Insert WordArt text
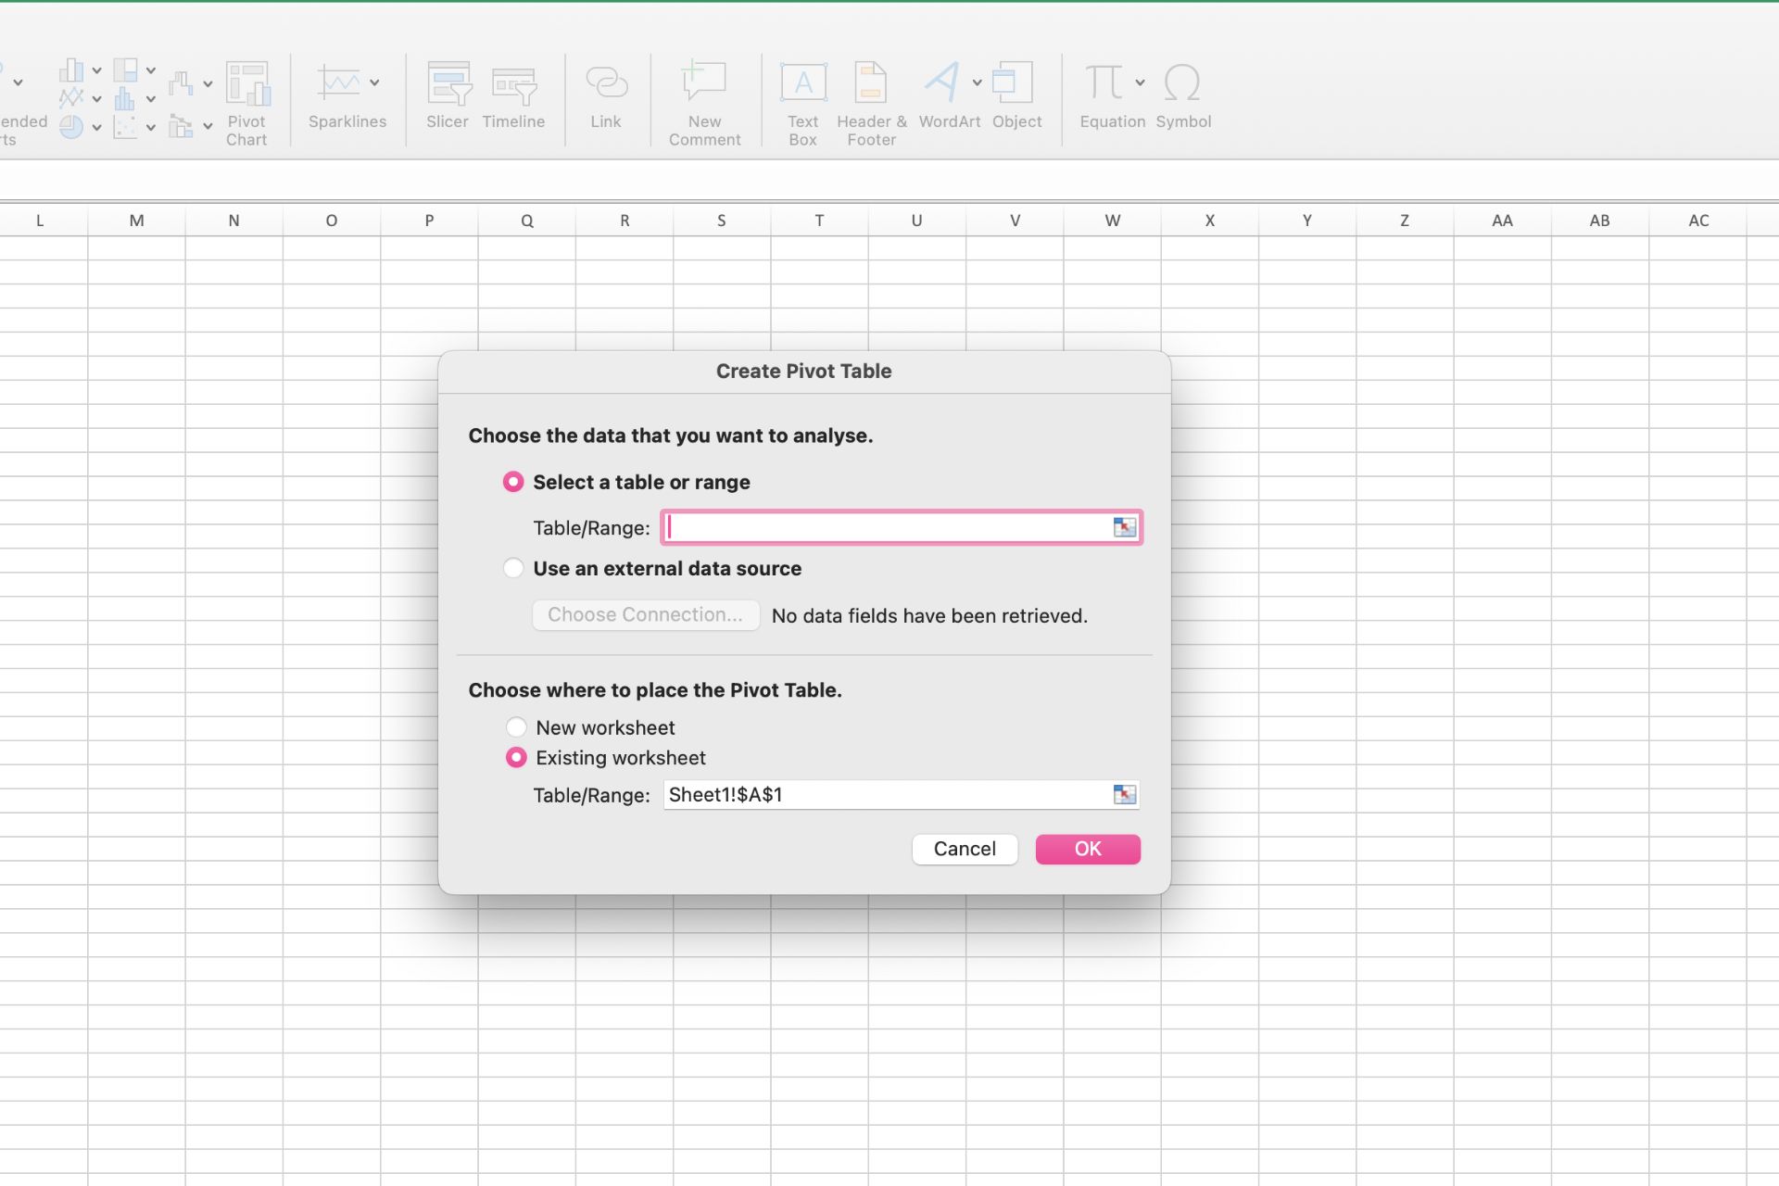Image resolution: width=1779 pixels, height=1186 pixels. point(943,82)
